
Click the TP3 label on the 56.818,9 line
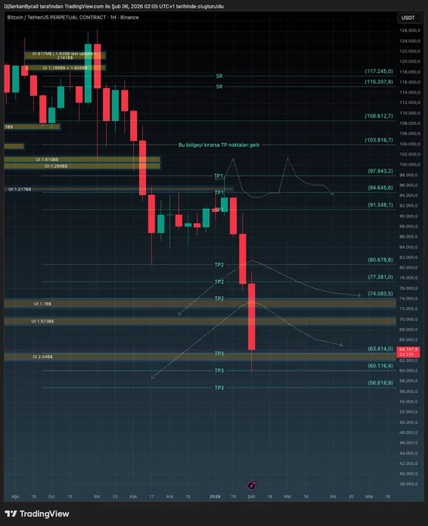coord(219,388)
